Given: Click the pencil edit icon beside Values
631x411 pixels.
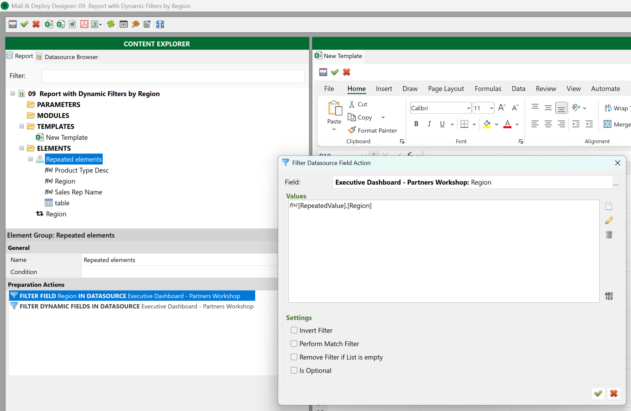Looking at the screenshot, I should [609, 220].
